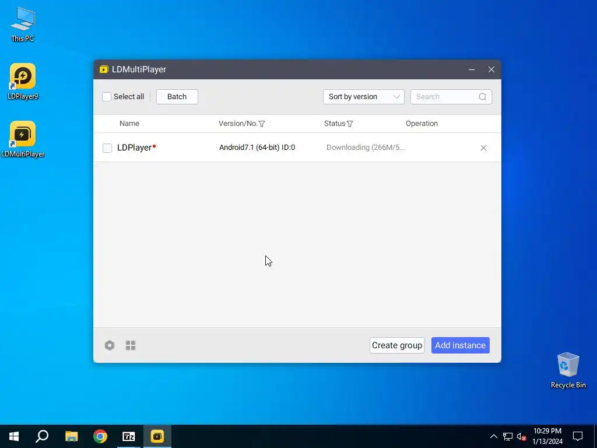Click LDMultiPlayer taskbar icon
Viewport: 597px width, 448px height.
click(157, 436)
